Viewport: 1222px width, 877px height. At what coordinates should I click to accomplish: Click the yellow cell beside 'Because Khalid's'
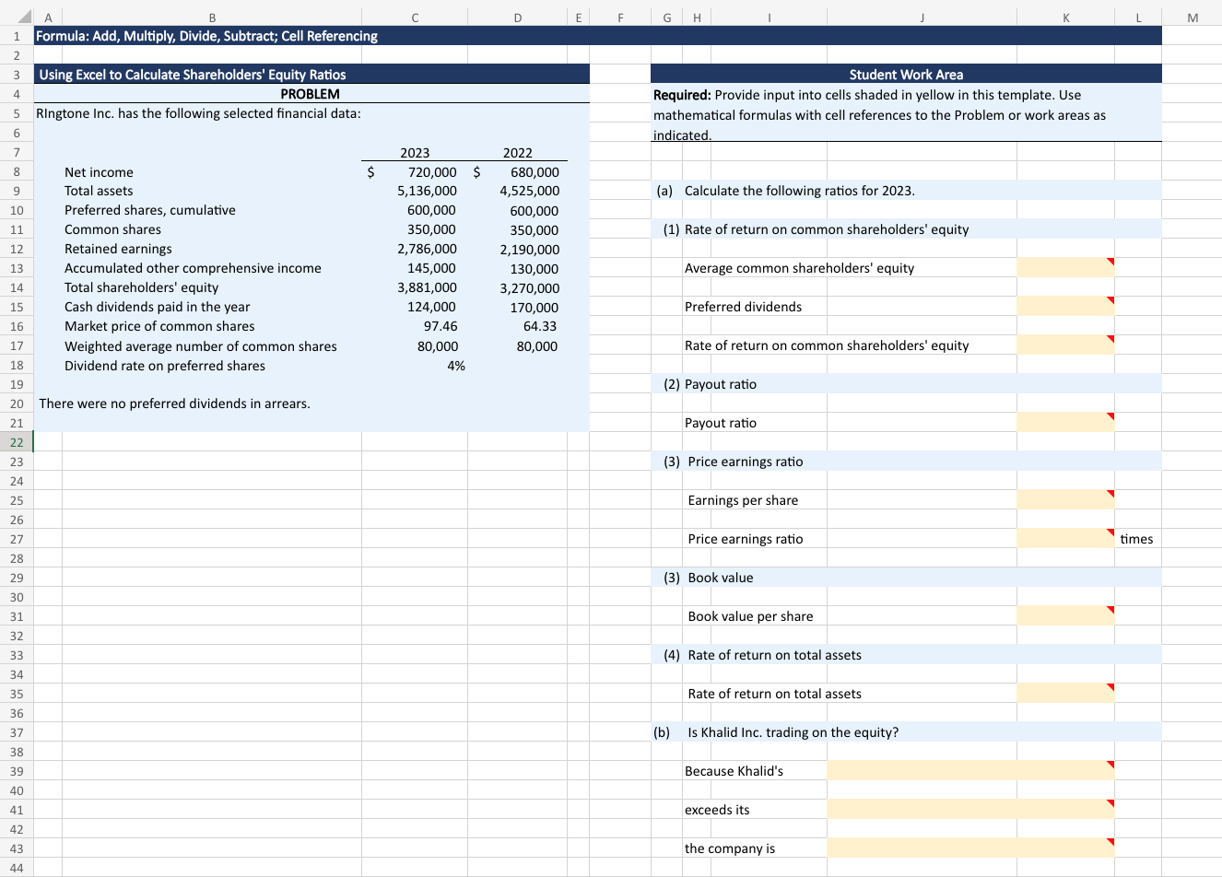click(970, 771)
